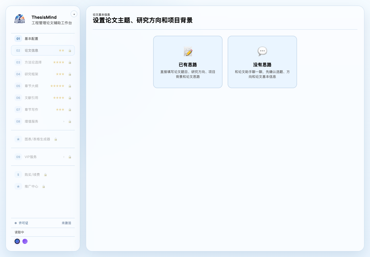
Task: Click lock icon on 文献引用 row
Action: pos(70,98)
